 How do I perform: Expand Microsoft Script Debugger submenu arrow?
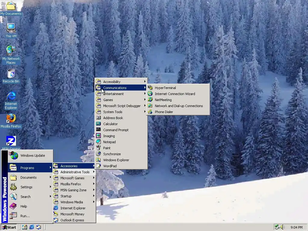[x=145, y=106]
